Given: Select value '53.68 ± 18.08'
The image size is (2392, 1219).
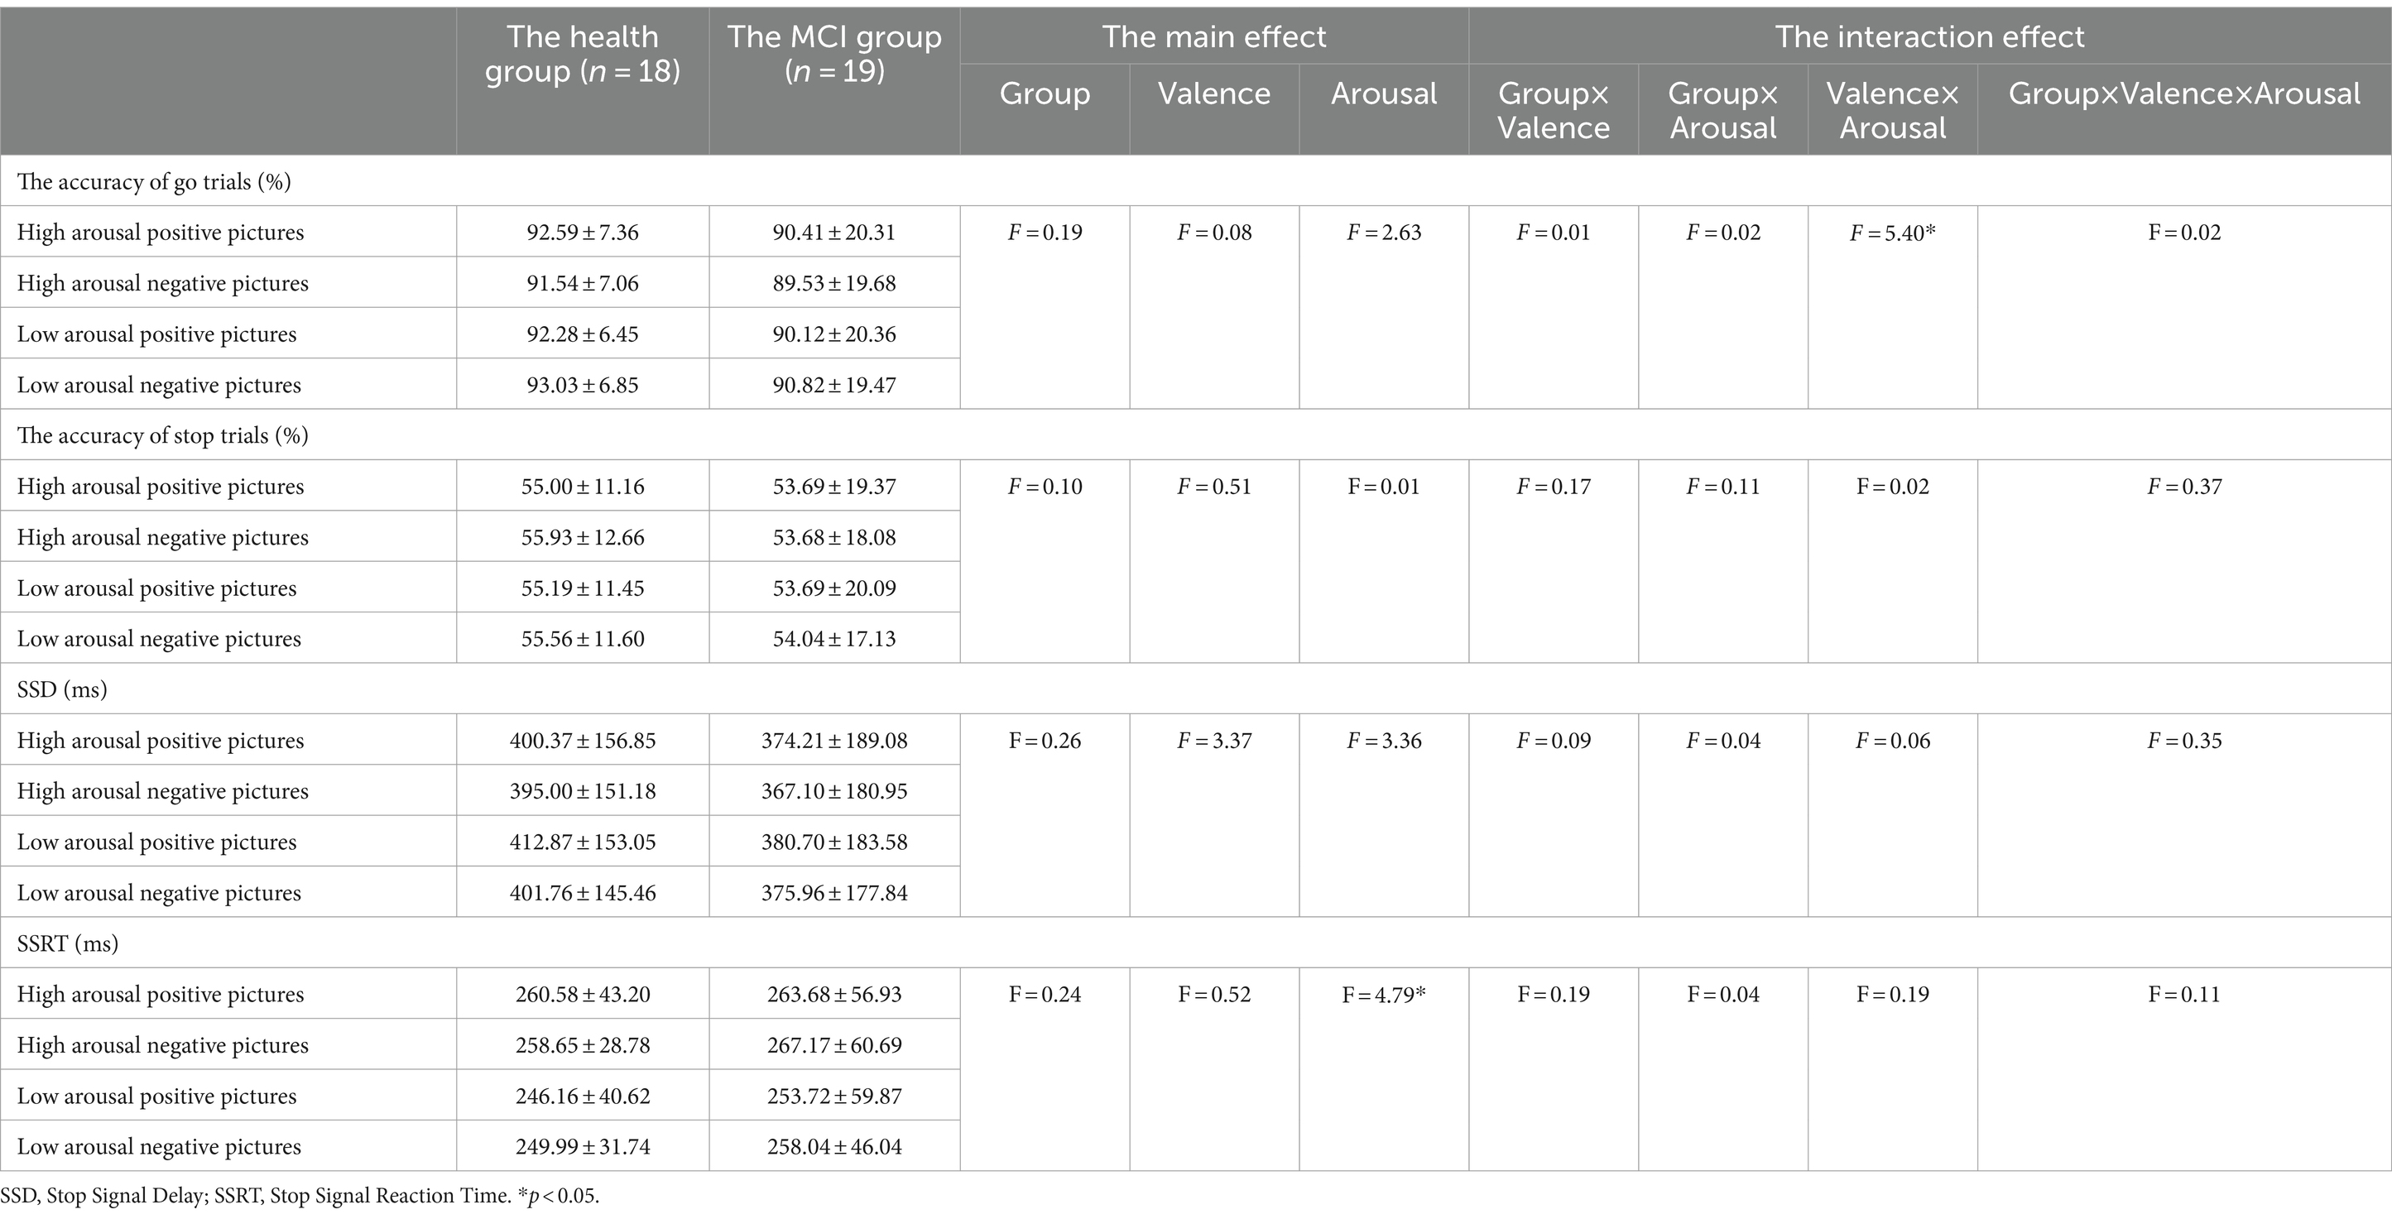Looking at the screenshot, I should point(833,538).
